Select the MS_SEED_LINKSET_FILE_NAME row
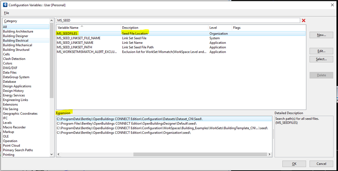 pyautogui.click(x=181, y=38)
